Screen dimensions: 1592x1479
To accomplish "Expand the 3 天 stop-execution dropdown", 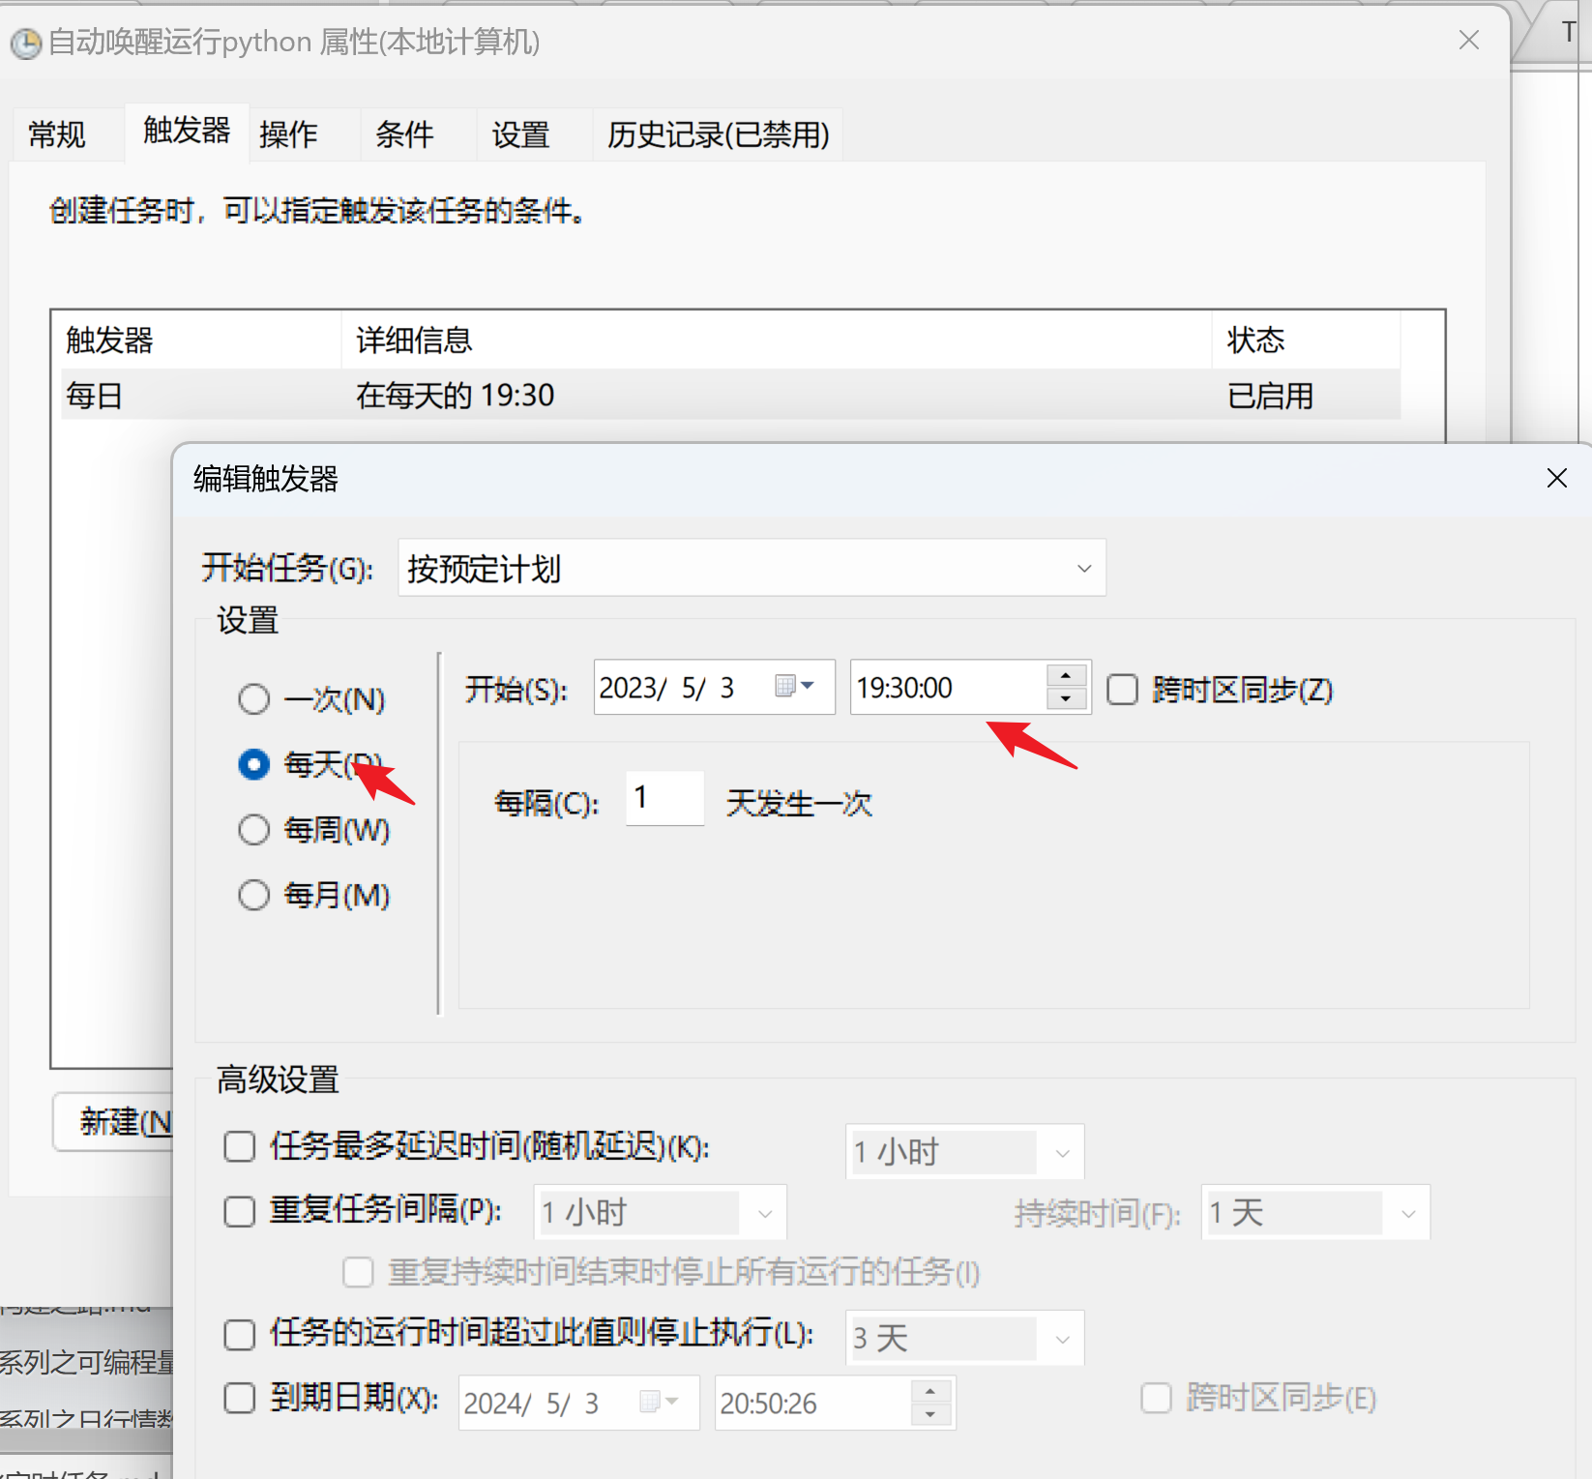I will point(964,1339).
